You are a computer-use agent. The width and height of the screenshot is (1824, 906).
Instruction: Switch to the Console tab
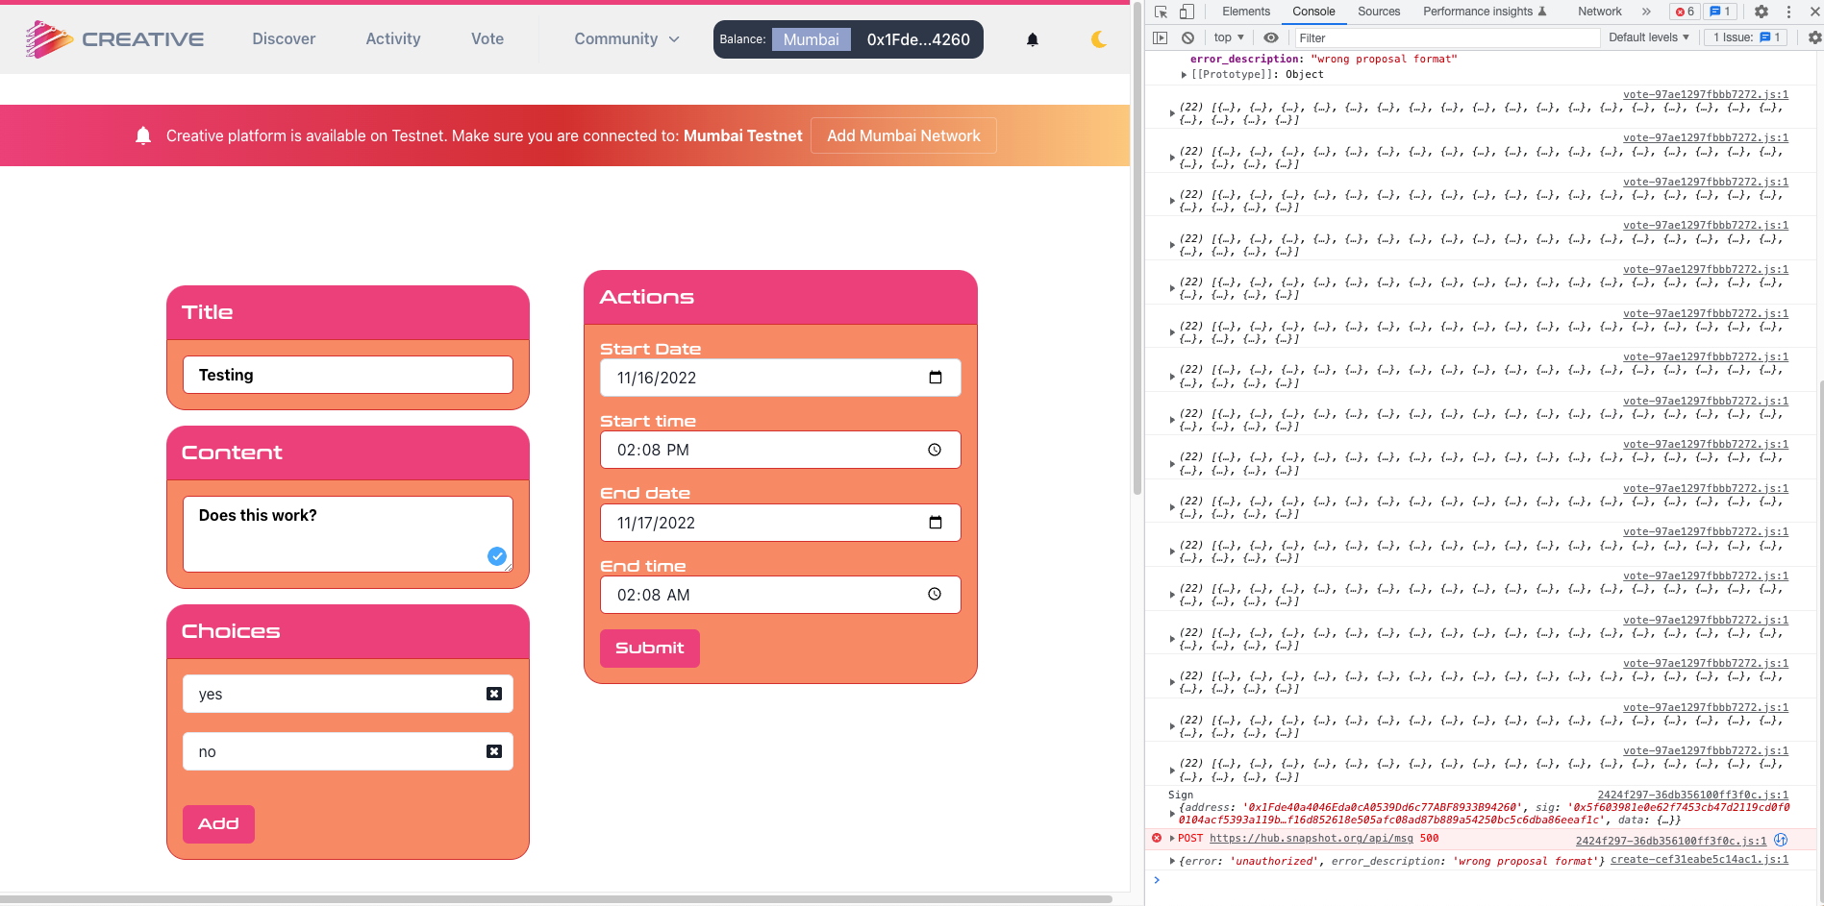pyautogui.click(x=1313, y=12)
